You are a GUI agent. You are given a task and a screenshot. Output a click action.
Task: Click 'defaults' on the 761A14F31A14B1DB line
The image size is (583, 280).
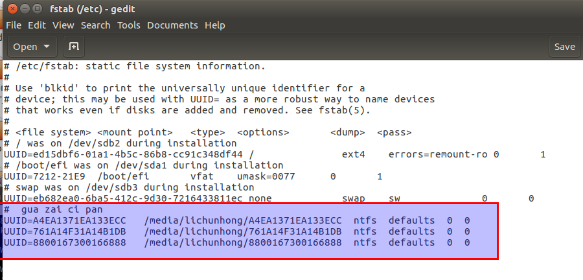pos(411,231)
